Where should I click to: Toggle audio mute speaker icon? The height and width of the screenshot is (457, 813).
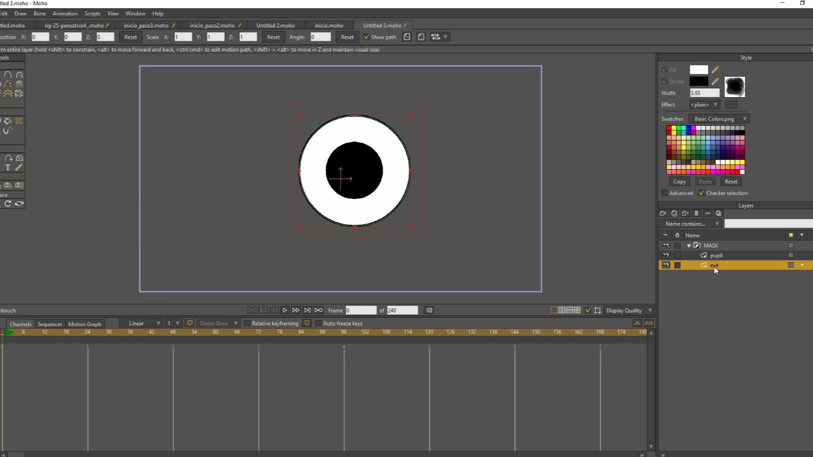click(x=429, y=311)
